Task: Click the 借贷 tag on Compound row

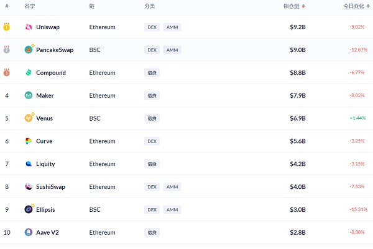Action: [152, 72]
